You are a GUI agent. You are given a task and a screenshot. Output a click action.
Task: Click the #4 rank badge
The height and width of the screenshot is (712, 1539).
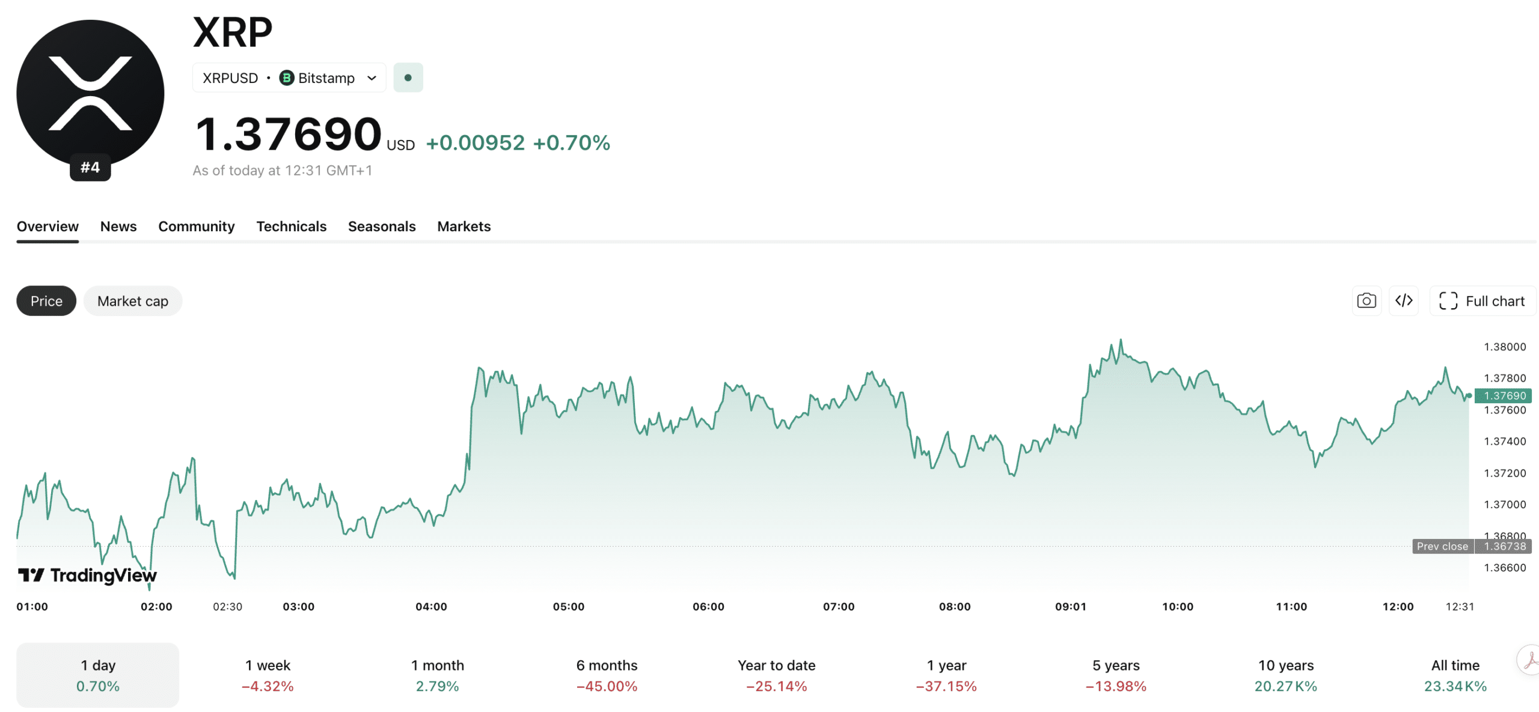(x=90, y=167)
